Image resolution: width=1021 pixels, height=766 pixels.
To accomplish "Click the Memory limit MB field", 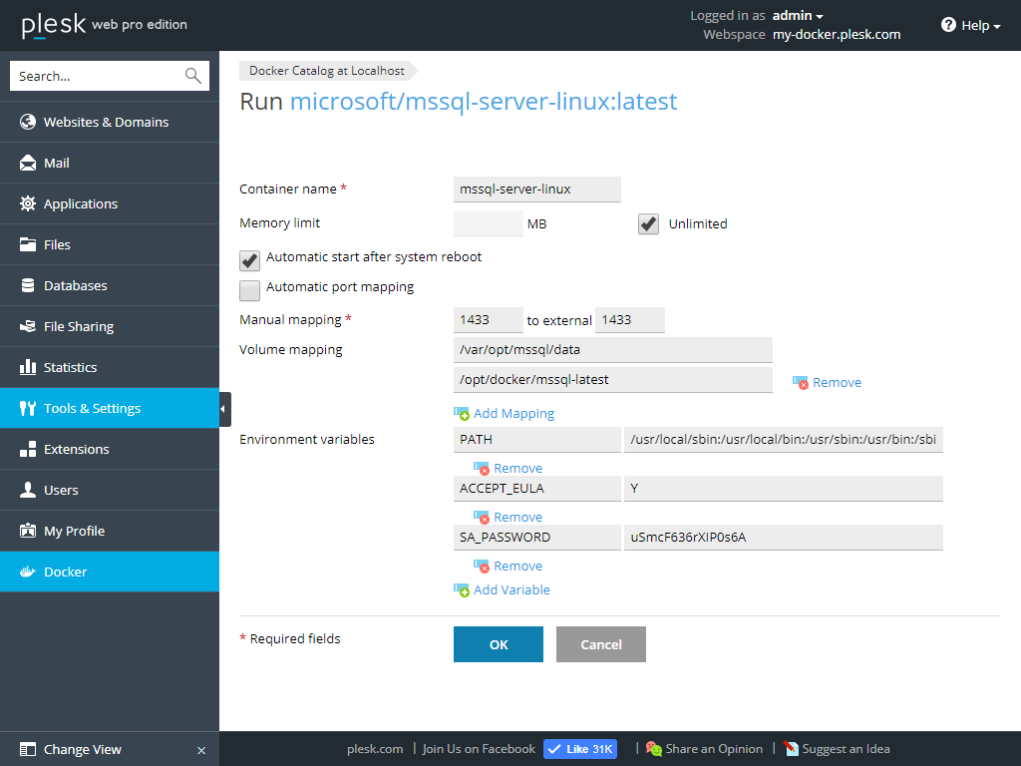I will coord(489,223).
